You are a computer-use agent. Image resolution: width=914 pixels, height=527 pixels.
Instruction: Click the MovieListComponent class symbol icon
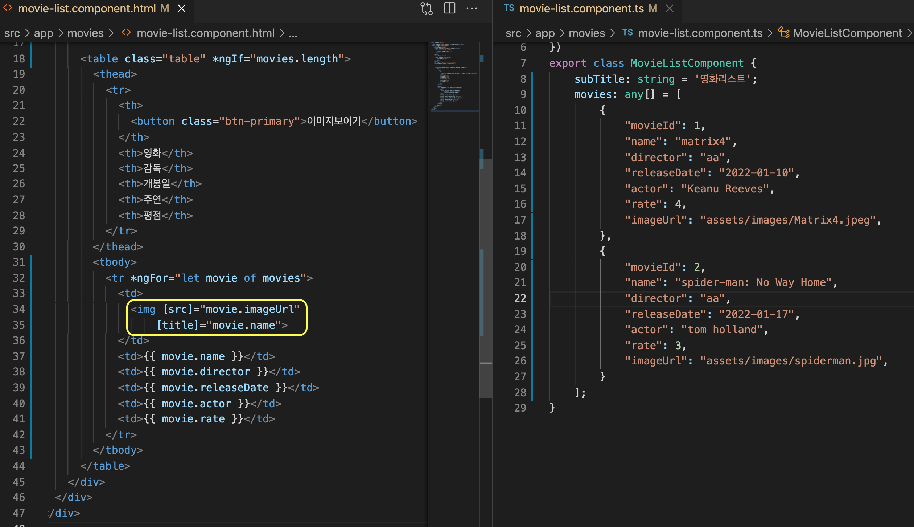[783, 33]
